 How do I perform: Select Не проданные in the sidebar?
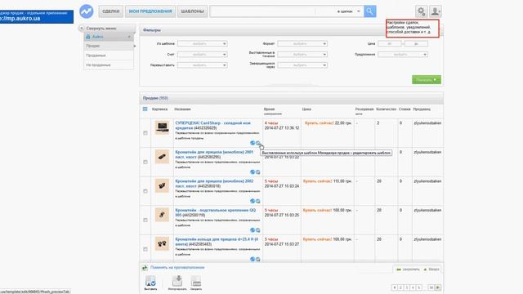(109, 65)
